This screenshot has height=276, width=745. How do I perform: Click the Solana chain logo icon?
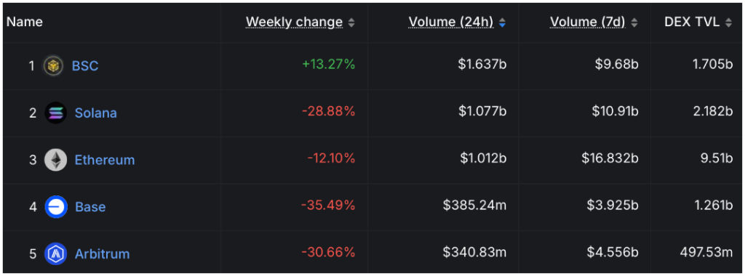tap(55, 113)
